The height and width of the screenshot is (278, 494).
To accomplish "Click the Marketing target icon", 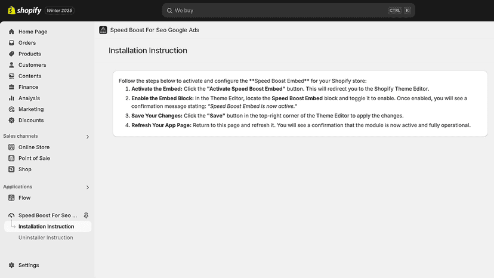I will point(12,109).
